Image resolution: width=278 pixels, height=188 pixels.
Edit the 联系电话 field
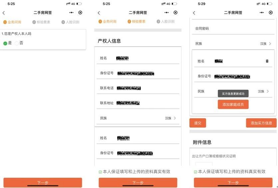(138, 88)
